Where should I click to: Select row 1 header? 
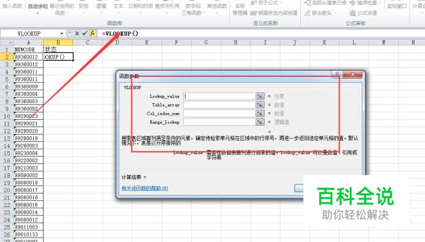click(x=7, y=50)
